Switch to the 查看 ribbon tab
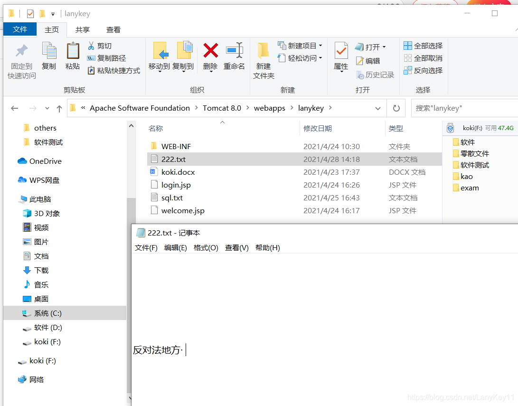The image size is (518, 406). click(113, 30)
